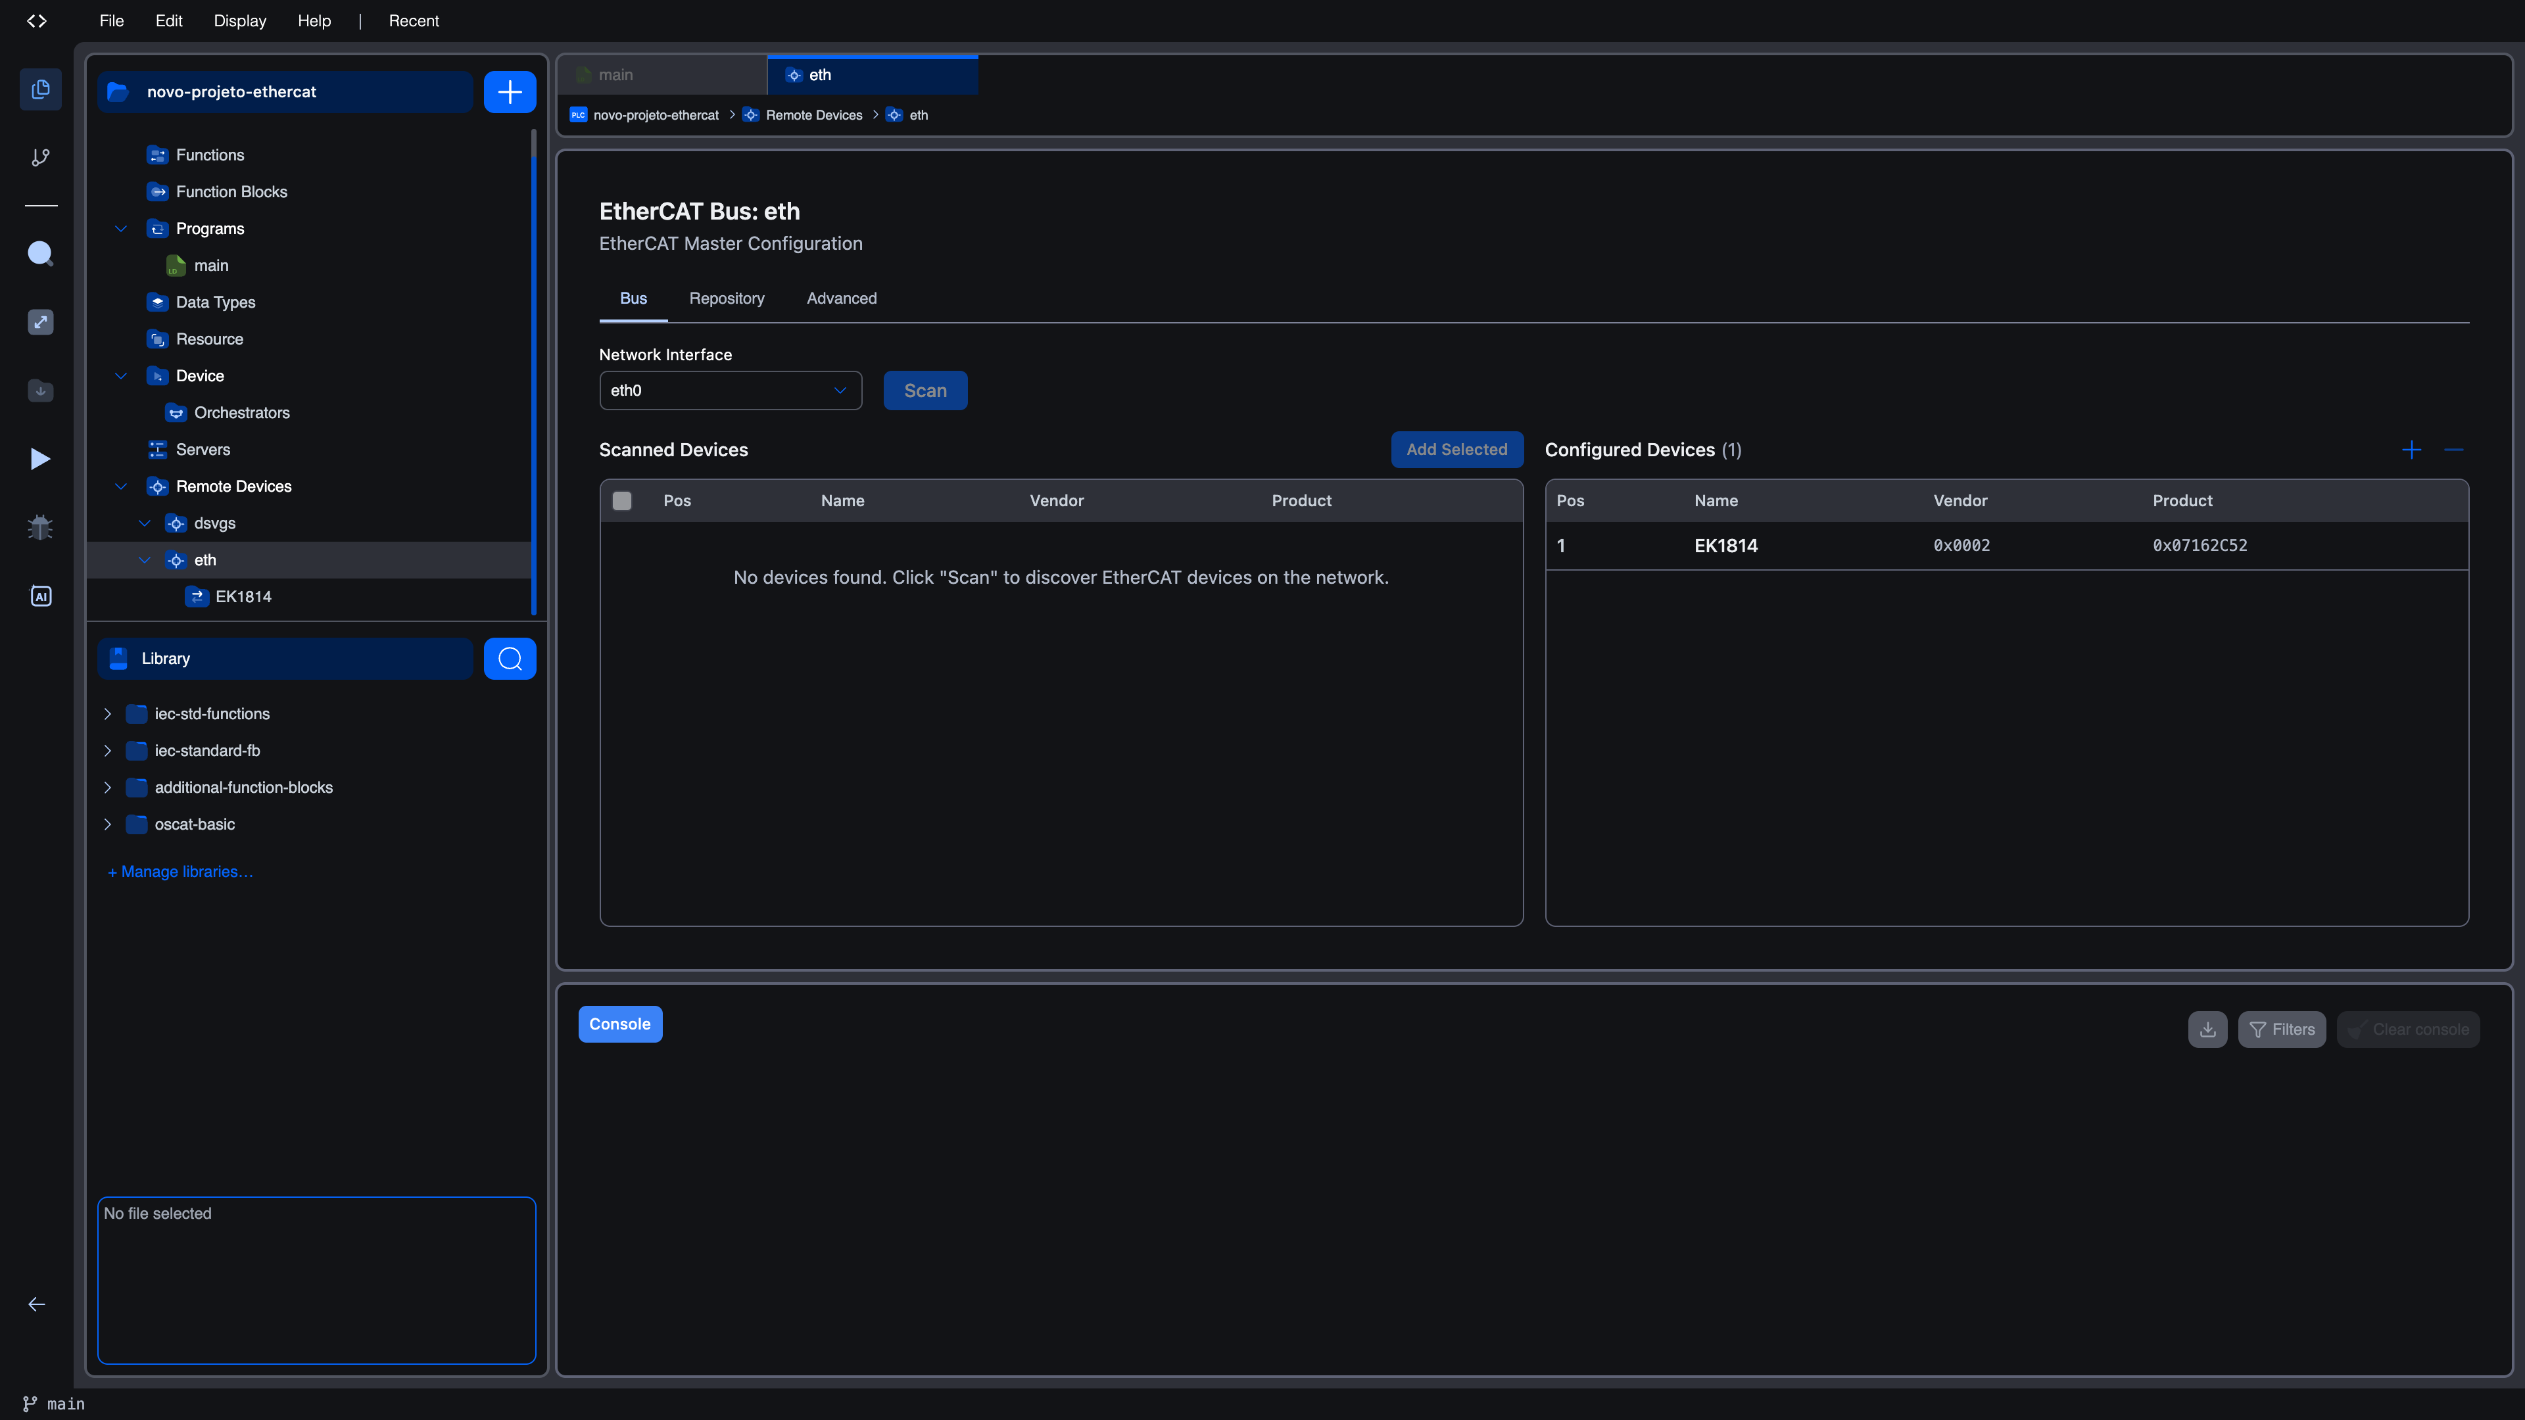Add a configured device with plus icon
The width and height of the screenshot is (2525, 1420).
click(x=2413, y=450)
